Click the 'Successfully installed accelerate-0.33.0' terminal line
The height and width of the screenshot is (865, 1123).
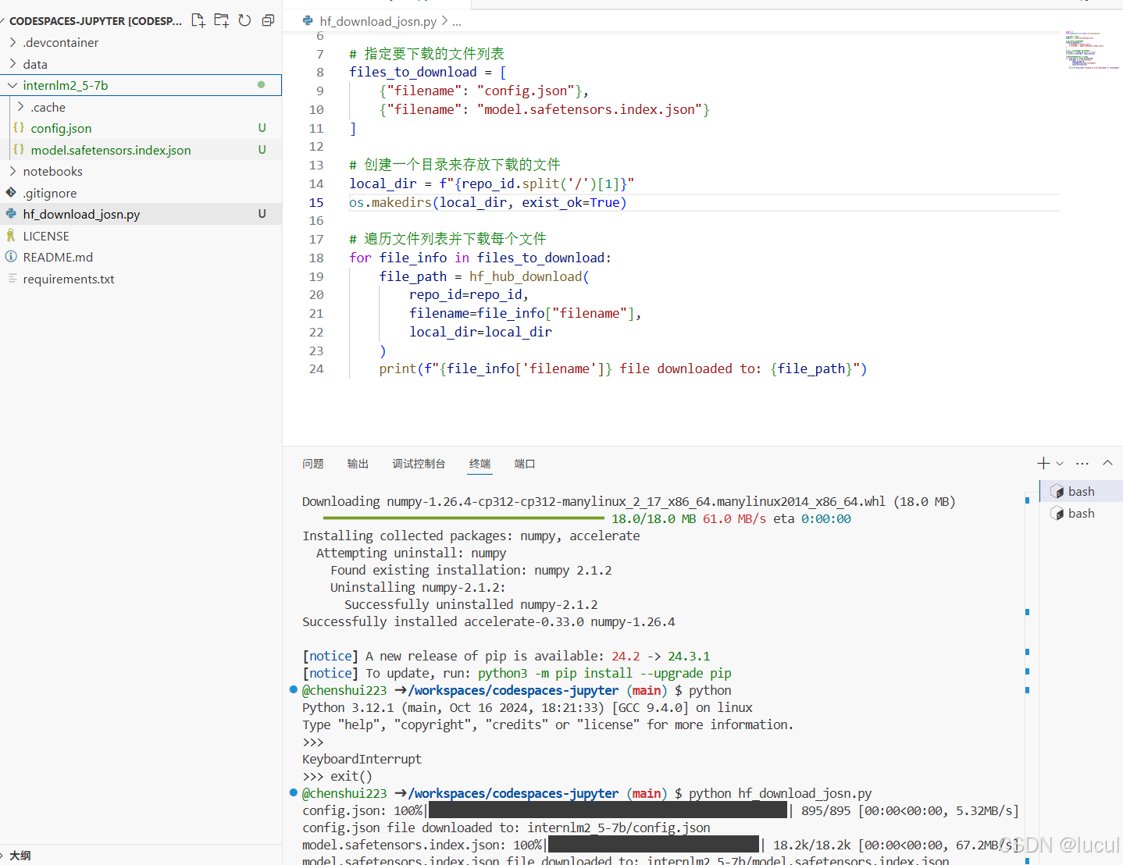tap(489, 621)
